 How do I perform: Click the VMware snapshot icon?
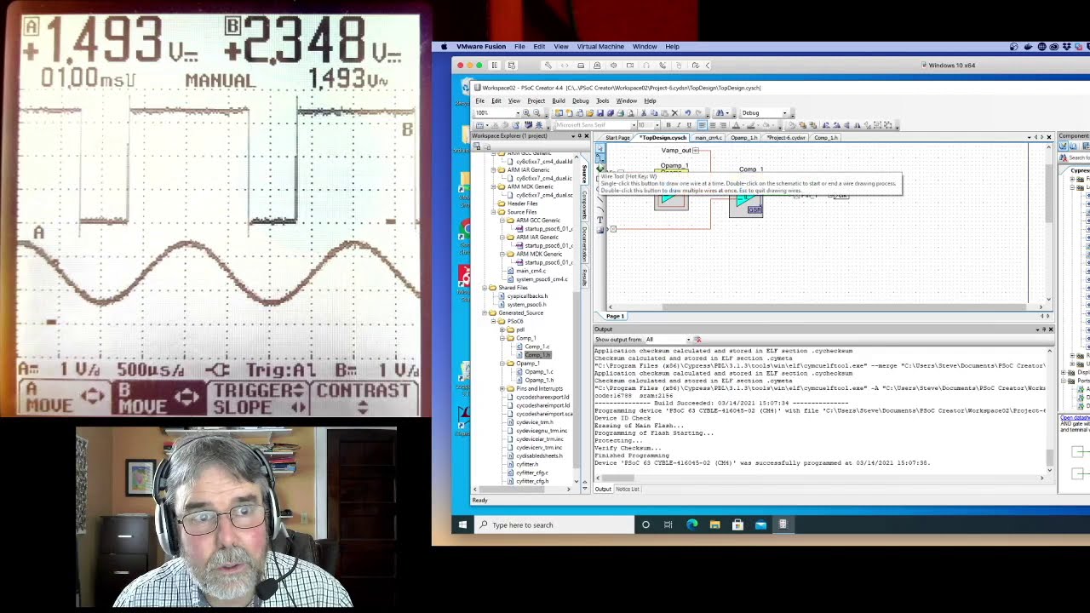512,65
